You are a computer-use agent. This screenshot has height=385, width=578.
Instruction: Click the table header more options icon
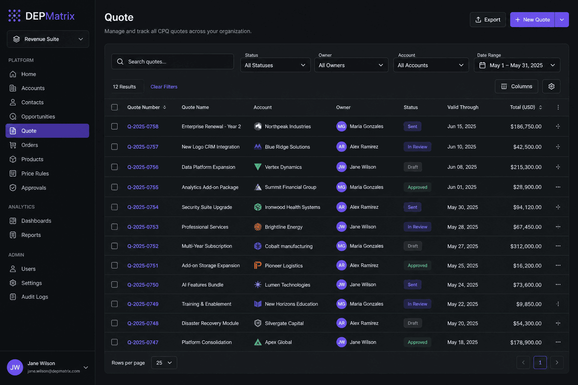pos(558,107)
